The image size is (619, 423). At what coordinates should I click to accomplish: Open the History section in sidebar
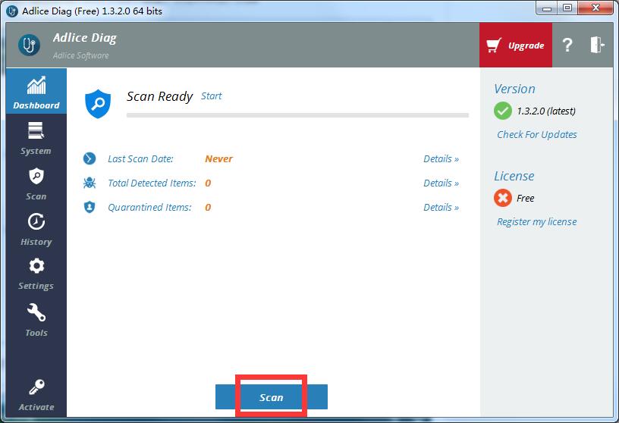[36, 229]
